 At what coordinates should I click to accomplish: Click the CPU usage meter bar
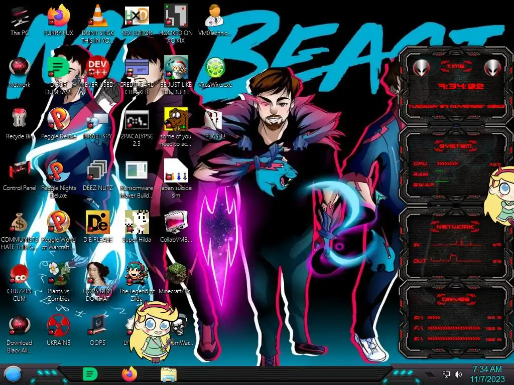(447, 163)
